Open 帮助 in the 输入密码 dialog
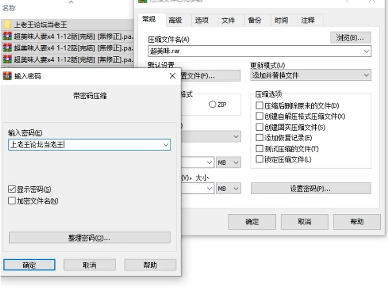The image size is (388, 306). click(x=150, y=265)
